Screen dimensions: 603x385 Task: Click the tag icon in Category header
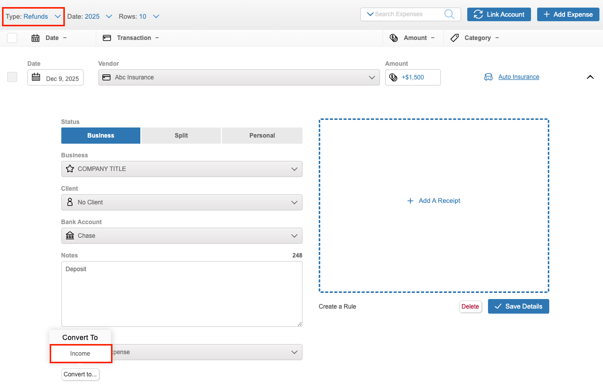pyautogui.click(x=455, y=38)
